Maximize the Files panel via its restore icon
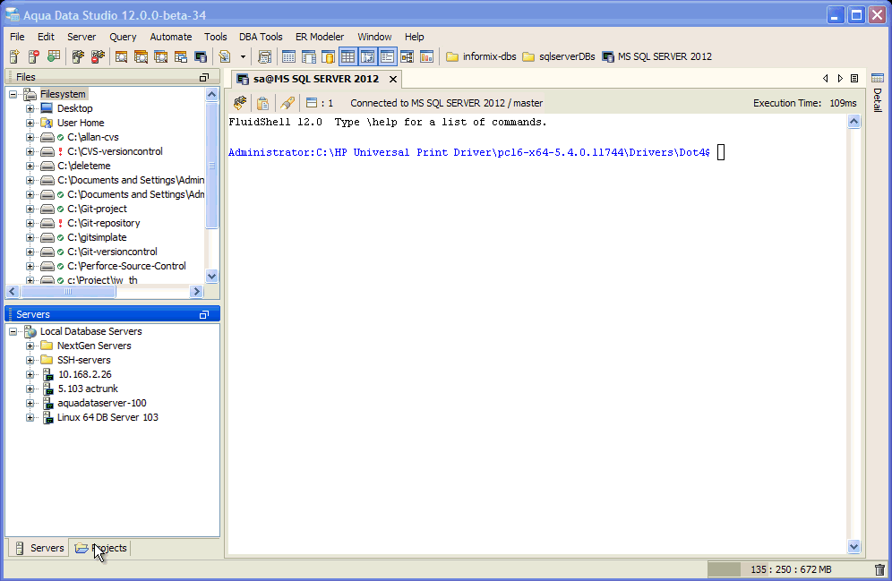892x581 pixels. (x=204, y=77)
